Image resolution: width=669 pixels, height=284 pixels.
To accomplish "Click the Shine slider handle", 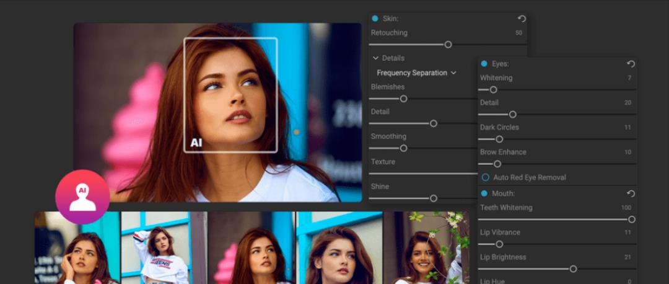I will pos(434,198).
